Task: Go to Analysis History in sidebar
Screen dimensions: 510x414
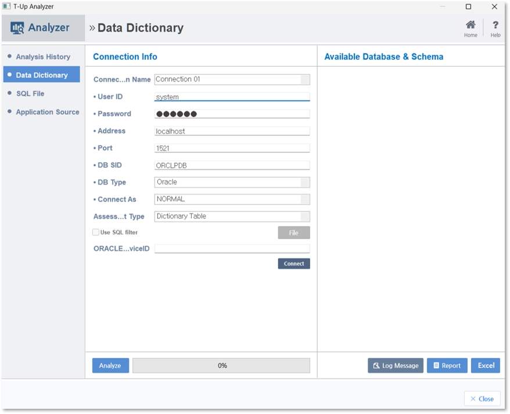Action: click(x=43, y=57)
